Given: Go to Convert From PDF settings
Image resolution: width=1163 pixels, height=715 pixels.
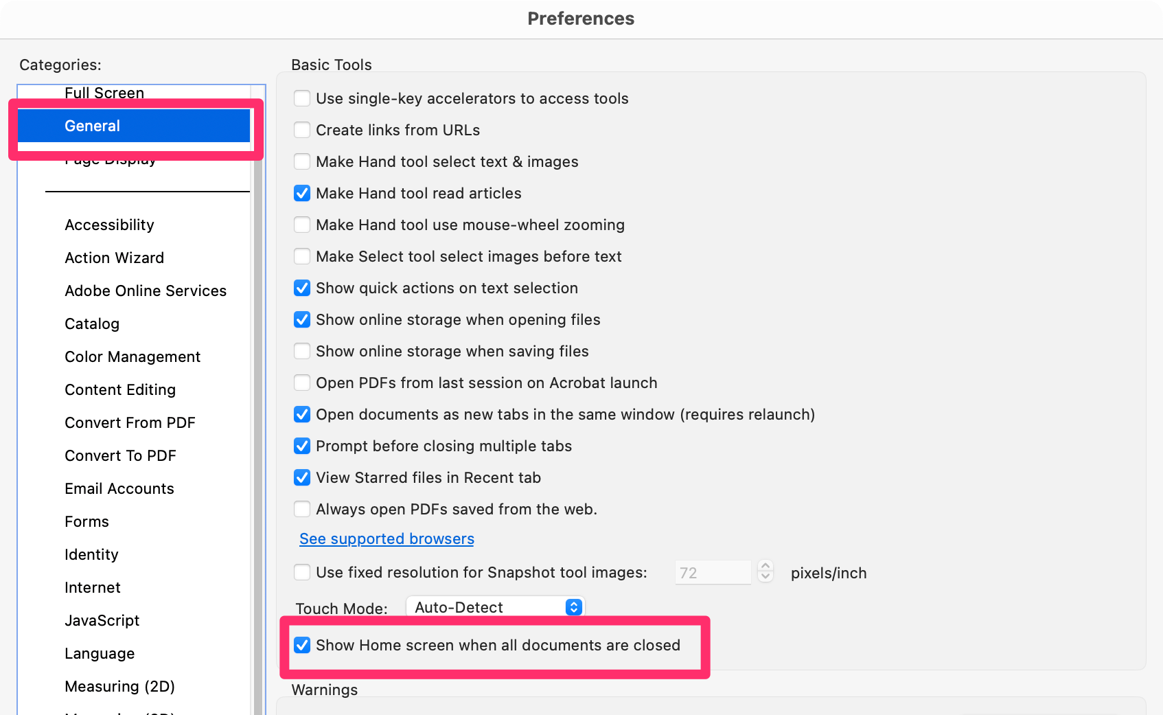Looking at the screenshot, I should tap(130, 422).
